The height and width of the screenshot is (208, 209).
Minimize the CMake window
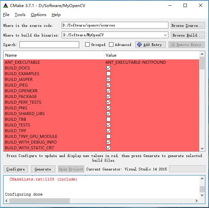point(170,5)
